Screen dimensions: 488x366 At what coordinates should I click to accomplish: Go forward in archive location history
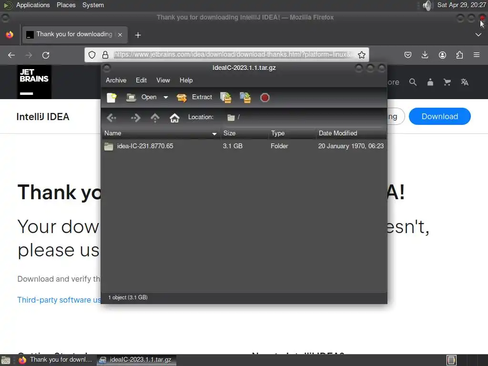135,118
